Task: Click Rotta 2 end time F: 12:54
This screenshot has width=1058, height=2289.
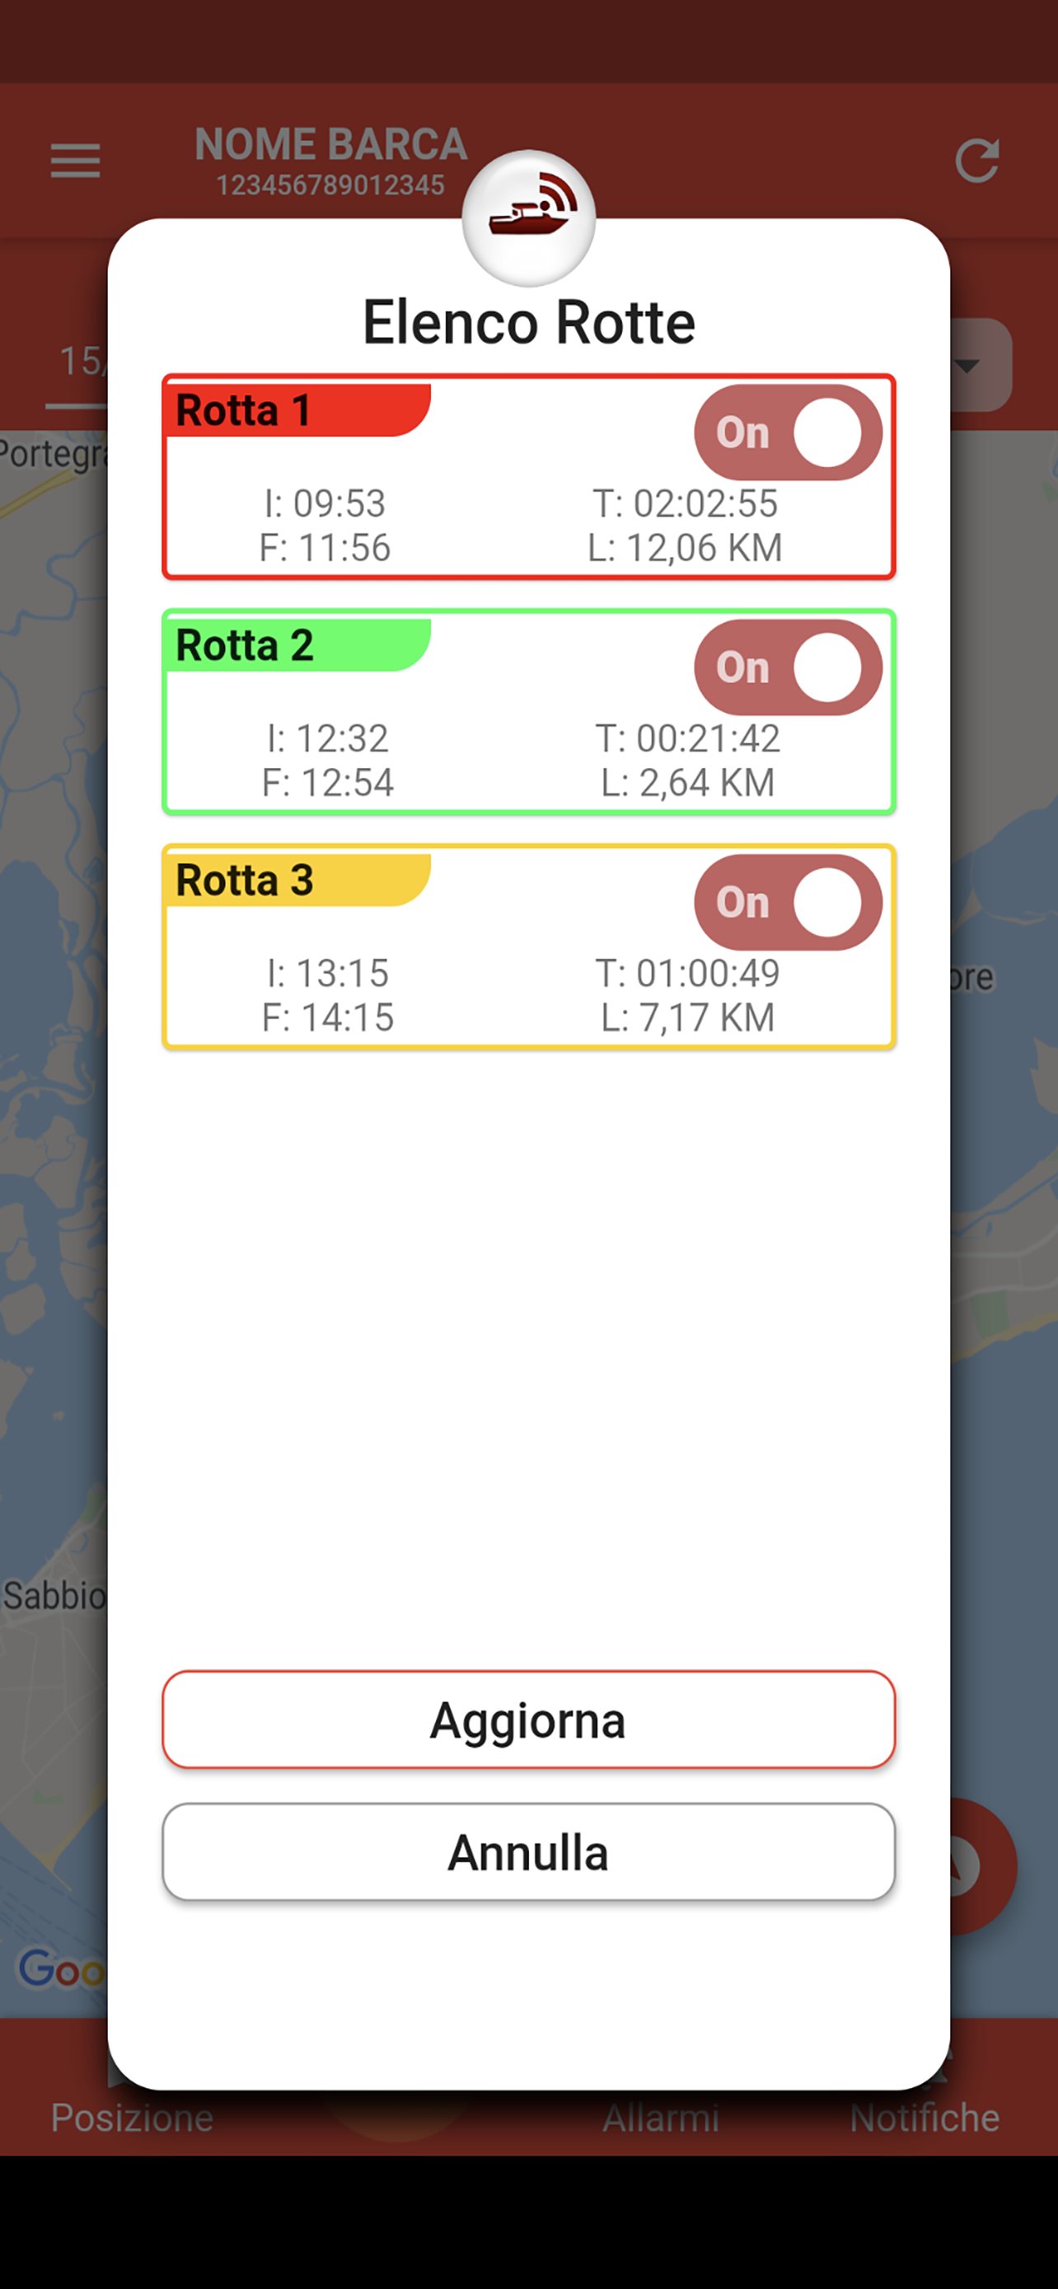Action: [328, 782]
